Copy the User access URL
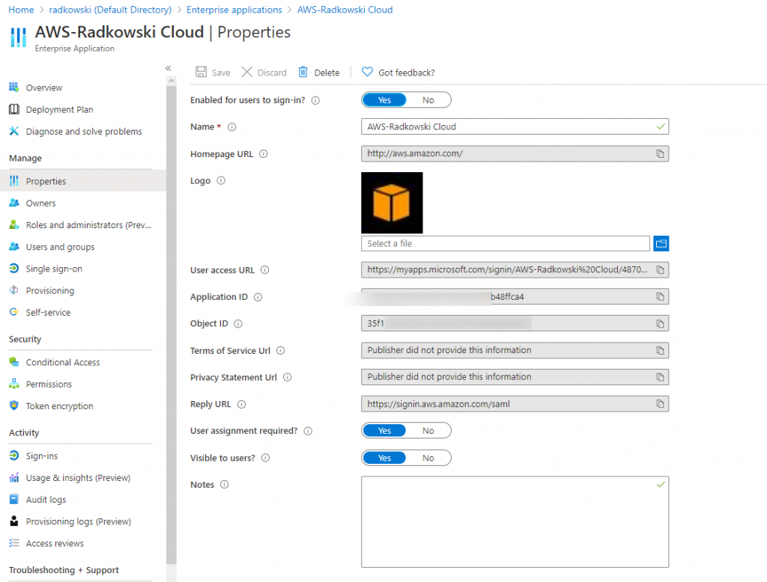 660,270
